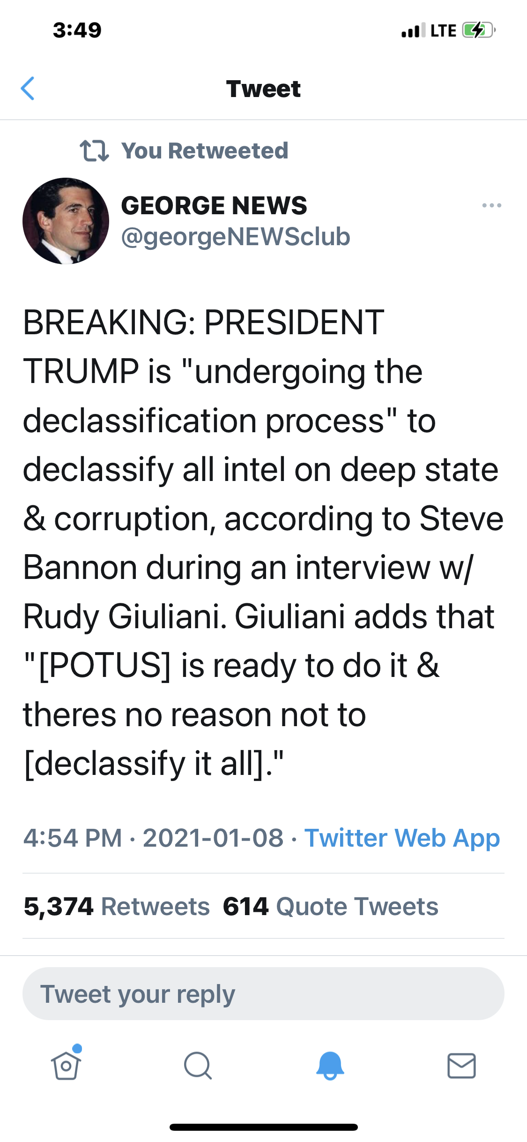The height and width of the screenshot is (1142, 527).
Task: Tap the cellular signal strength bars
Action: (x=413, y=30)
